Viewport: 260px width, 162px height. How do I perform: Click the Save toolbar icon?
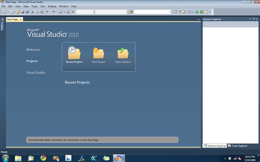(x=23, y=12)
